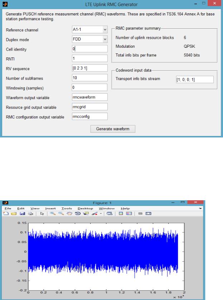Open the View menu in Figure 1

35,208
